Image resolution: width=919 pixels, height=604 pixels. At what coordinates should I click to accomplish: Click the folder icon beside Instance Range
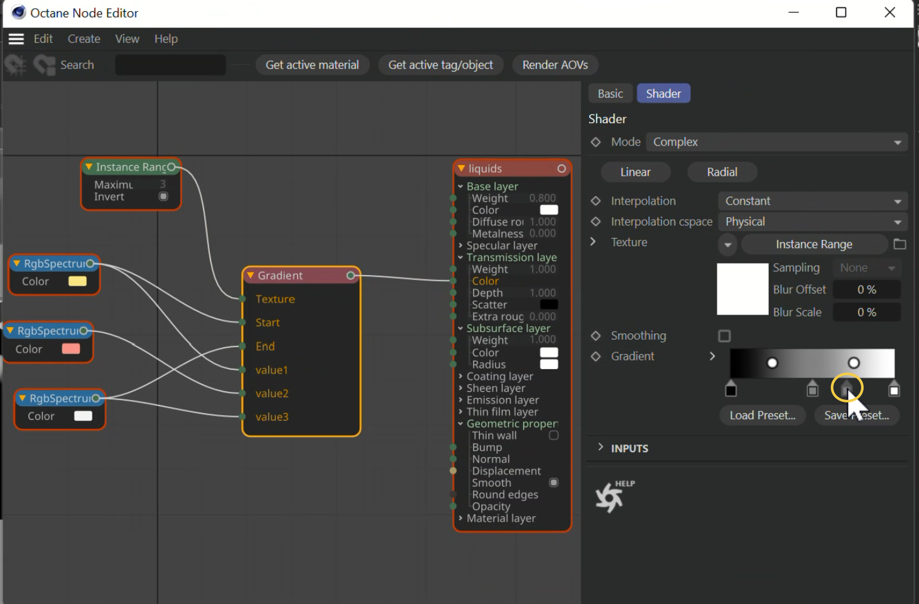(x=900, y=244)
